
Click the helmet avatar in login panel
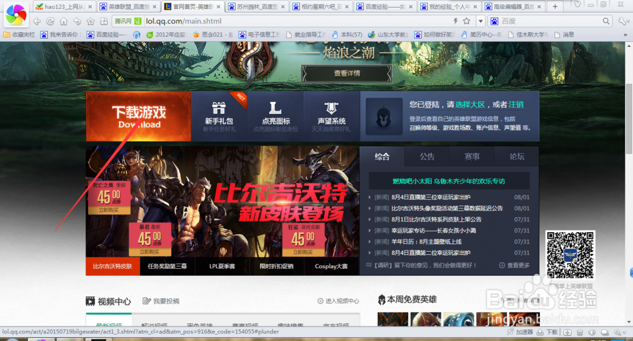tap(384, 116)
